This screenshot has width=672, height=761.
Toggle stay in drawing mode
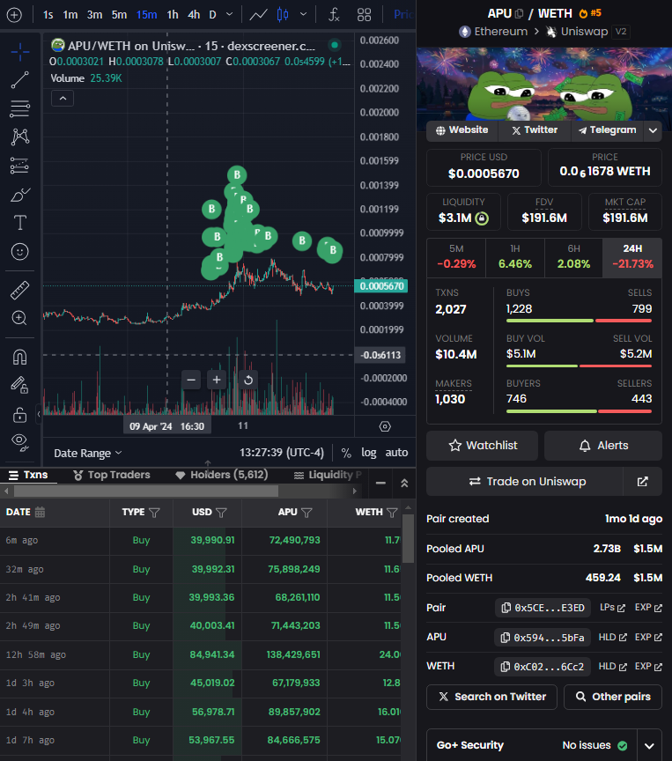coord(20,386)
